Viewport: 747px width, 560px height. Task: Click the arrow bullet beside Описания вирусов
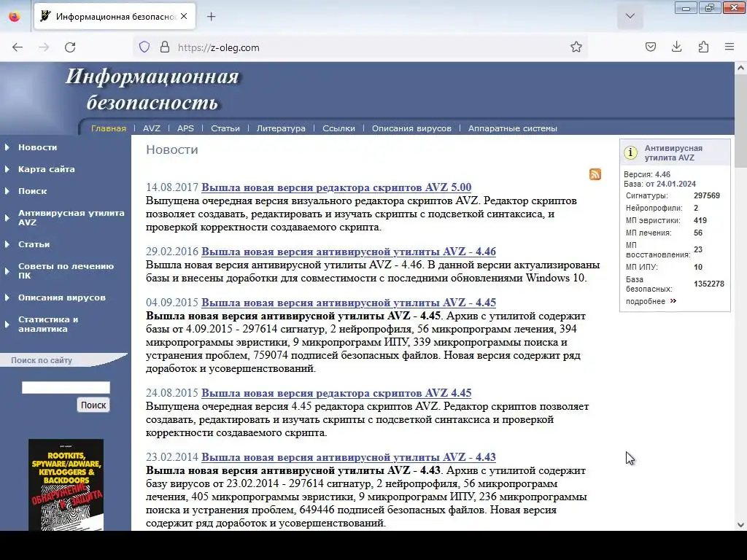[7, 297]
